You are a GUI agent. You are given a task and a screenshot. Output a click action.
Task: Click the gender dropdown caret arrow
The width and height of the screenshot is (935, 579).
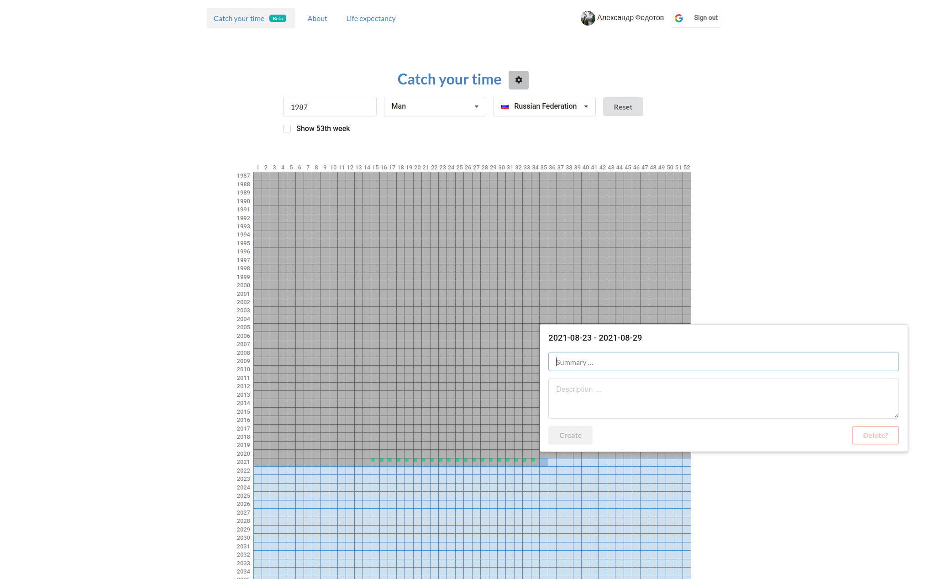pos(476,106)
